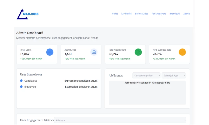Click the green Total Applications icon
The width and height of the screenshot is (209, 125).
click(138, 52)
